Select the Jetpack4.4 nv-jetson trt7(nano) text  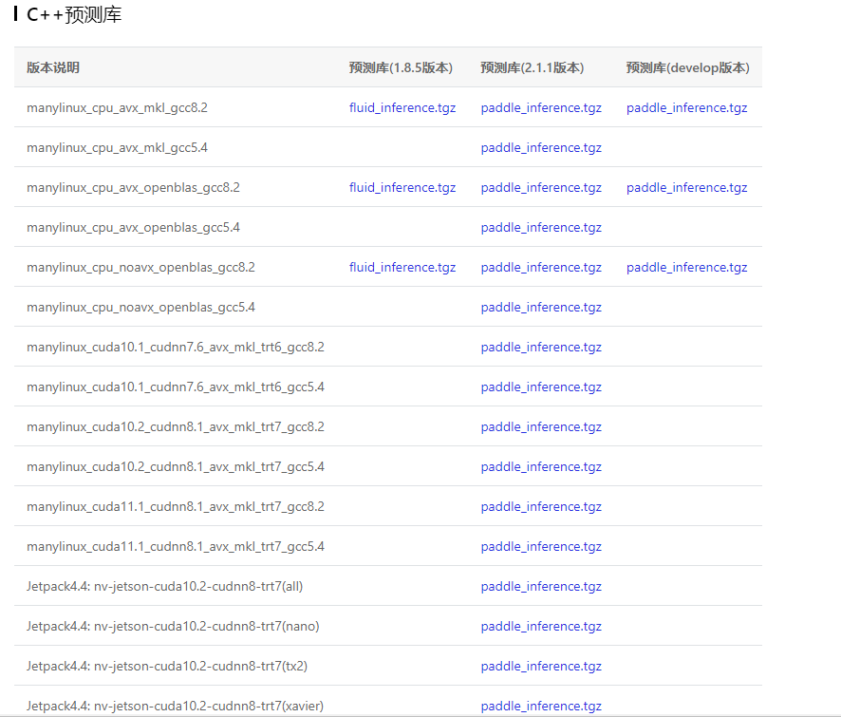173,626
